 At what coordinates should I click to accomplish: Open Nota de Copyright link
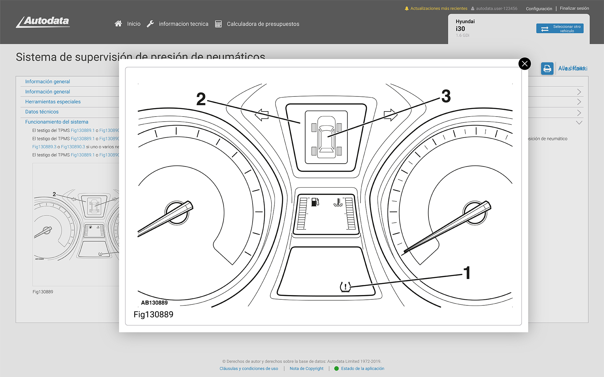coord(306,369)
